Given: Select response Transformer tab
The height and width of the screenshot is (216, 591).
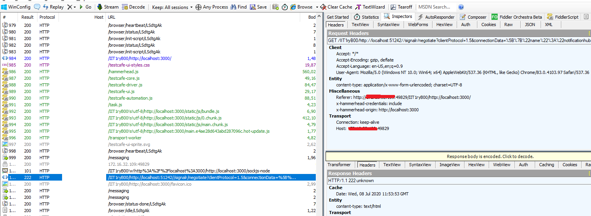Looking at the screenshot, I should (339, 165).
